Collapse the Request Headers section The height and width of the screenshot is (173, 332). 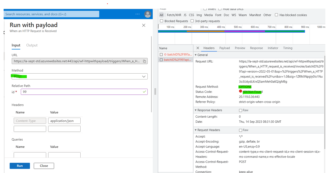(x=196, y=130)
